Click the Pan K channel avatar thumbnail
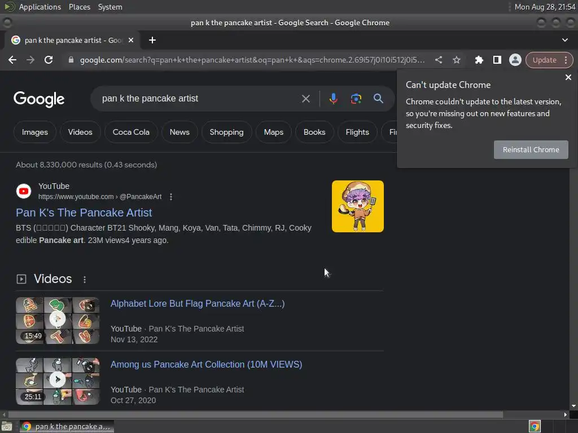Viewport: 578px width, 433px height. coord(357,206)
